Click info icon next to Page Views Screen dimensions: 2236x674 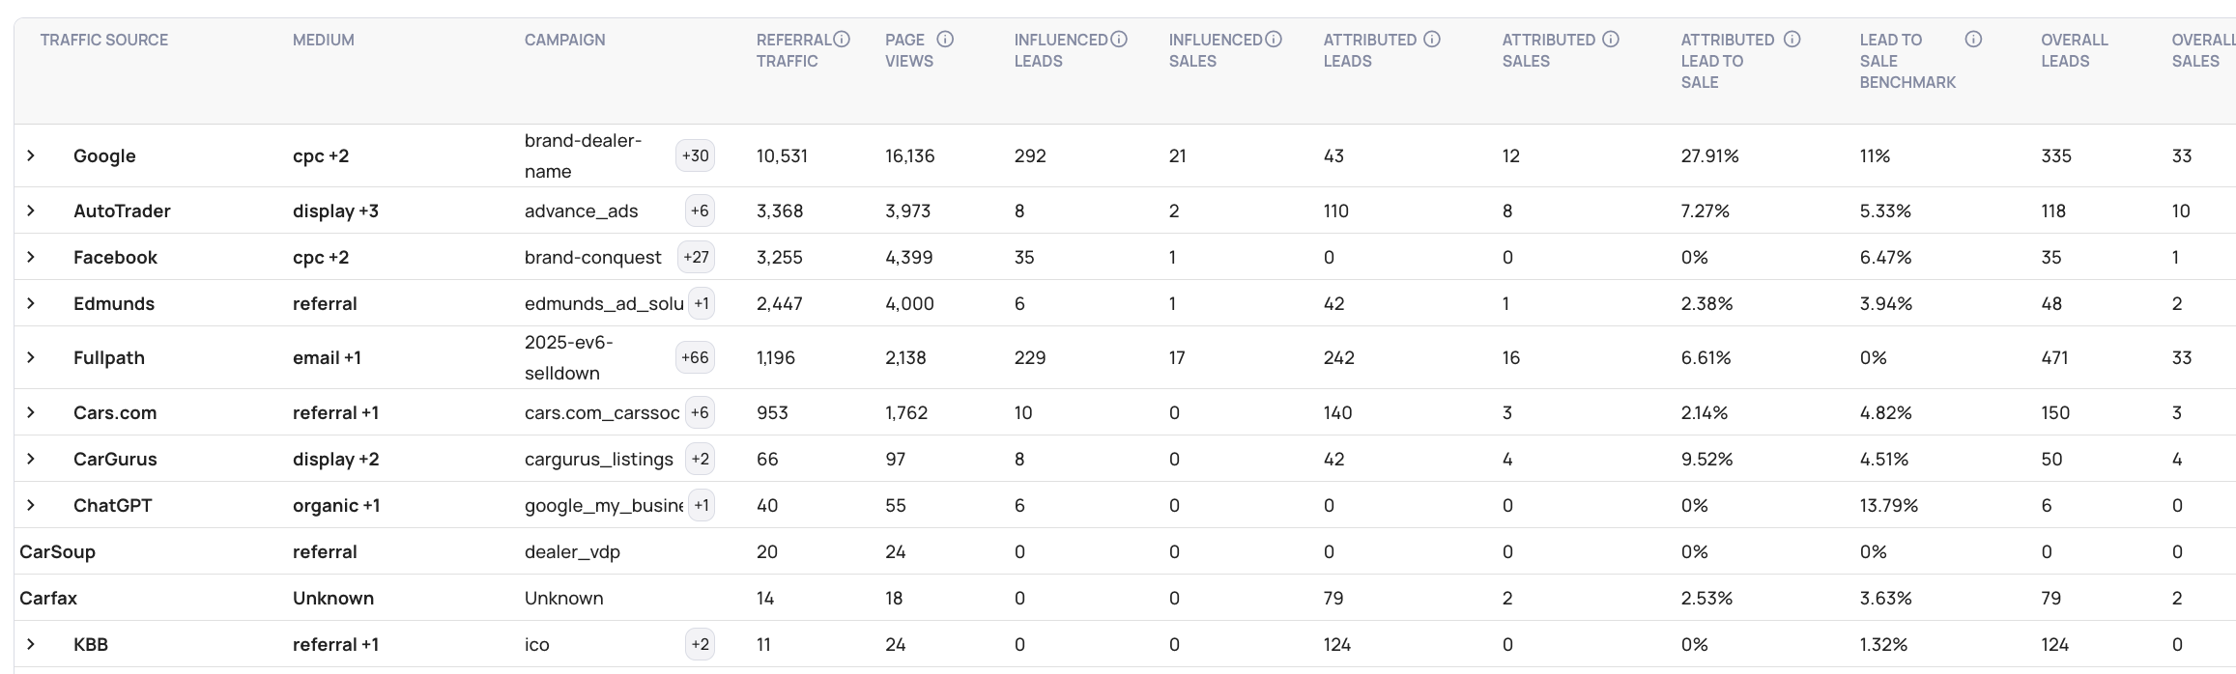945,40
